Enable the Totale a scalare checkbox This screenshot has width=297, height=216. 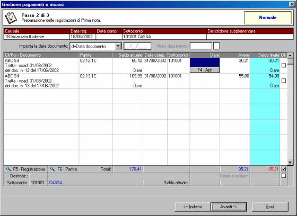284,176
